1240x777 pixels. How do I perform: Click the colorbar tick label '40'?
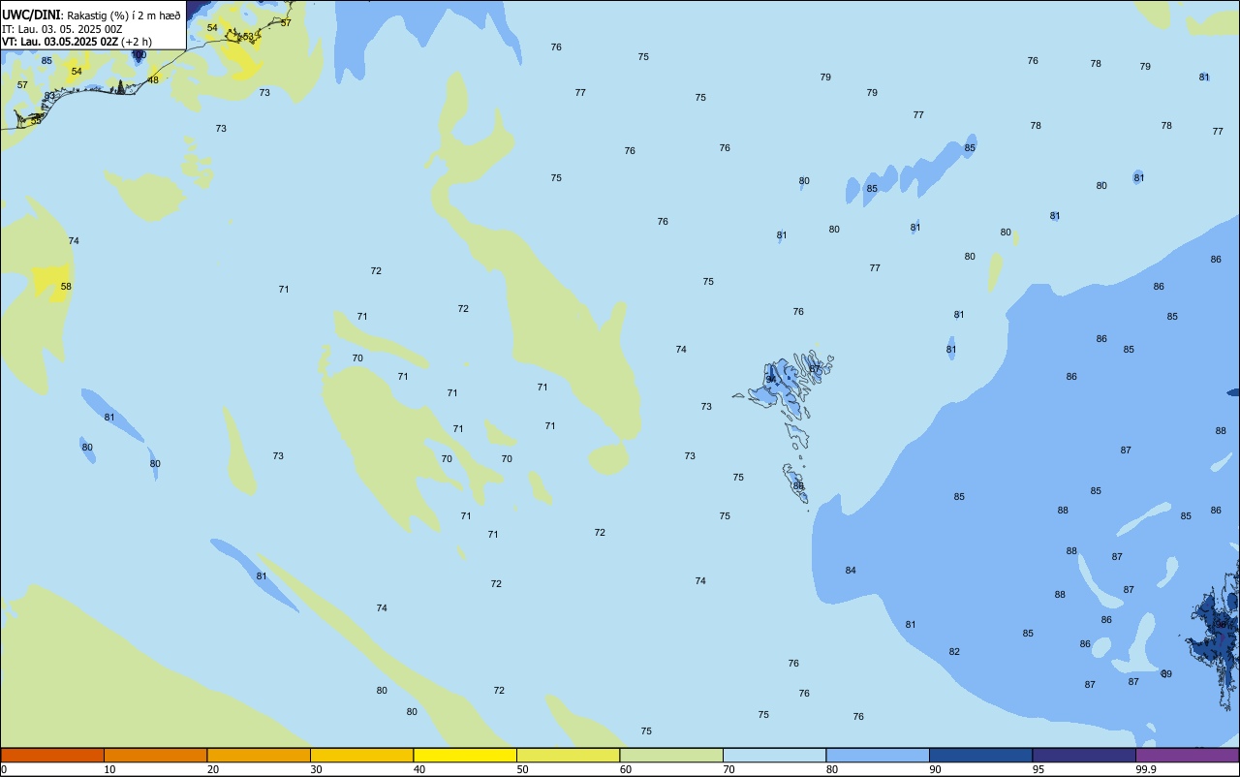418,769
